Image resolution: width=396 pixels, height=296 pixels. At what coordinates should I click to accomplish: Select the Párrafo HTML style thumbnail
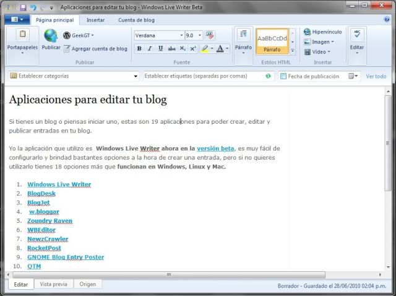[x=272, y=41]
